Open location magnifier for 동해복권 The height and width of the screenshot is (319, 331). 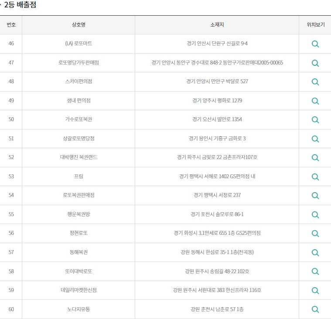[315, 253]
